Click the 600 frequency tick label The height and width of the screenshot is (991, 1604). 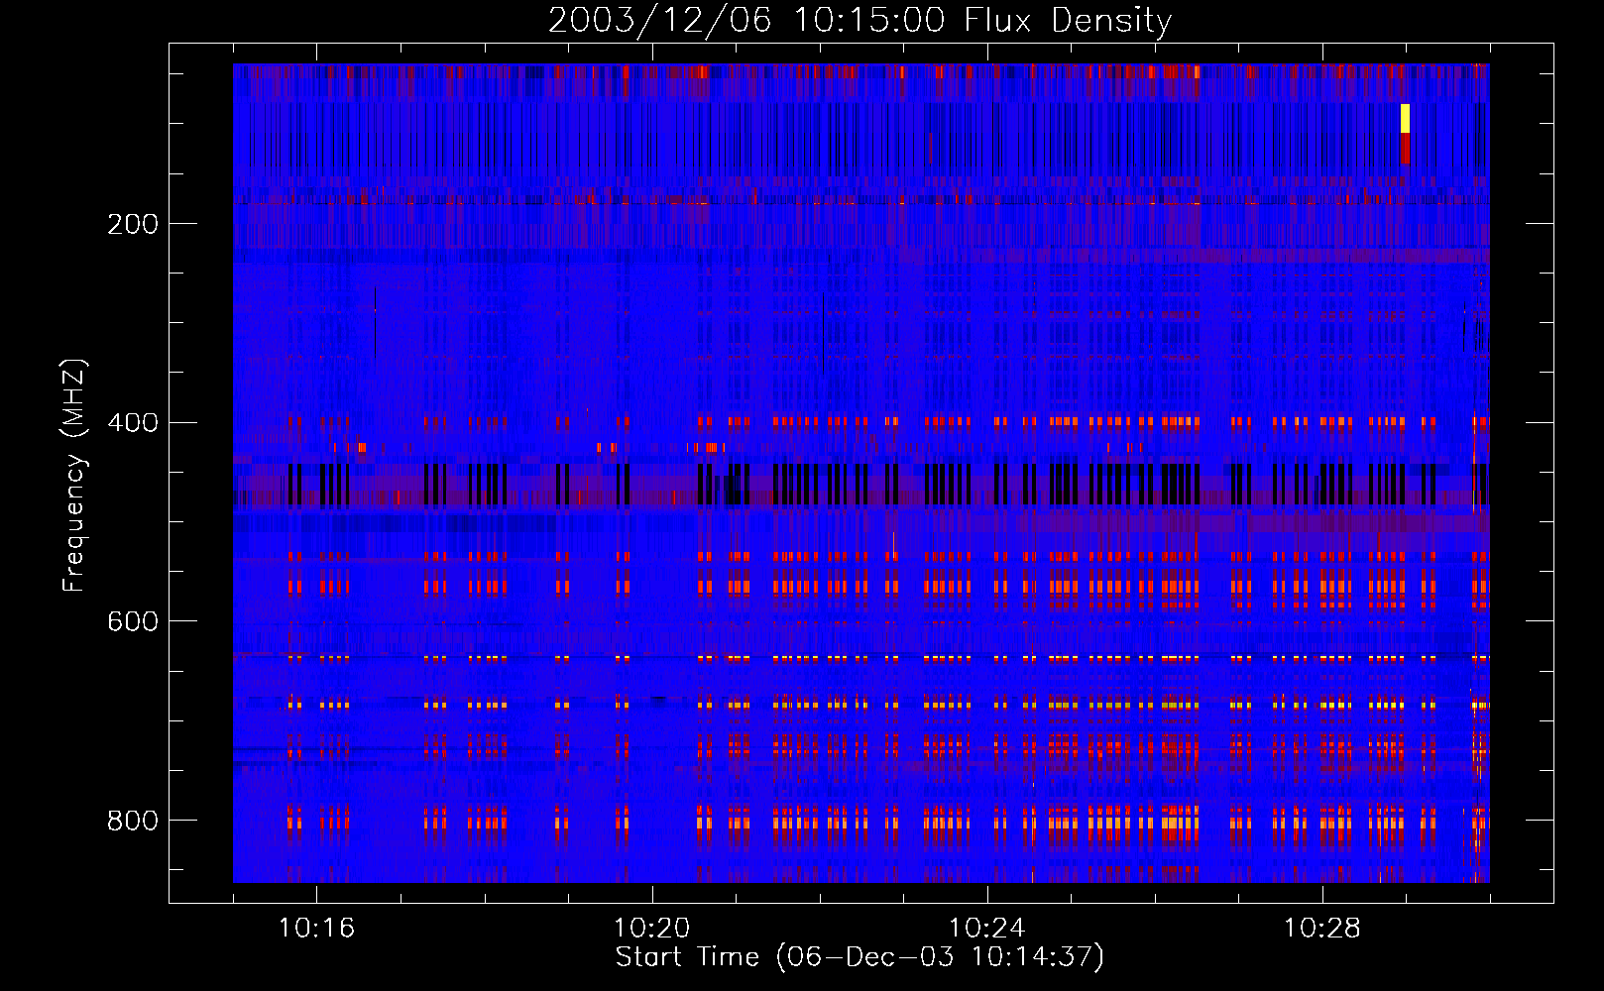point(133,621)
